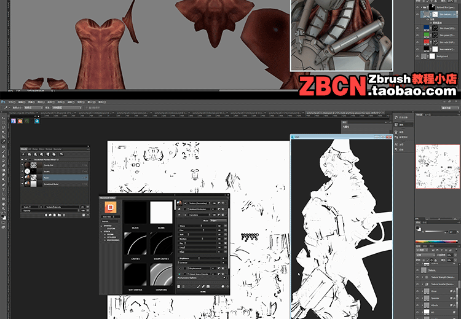This screenshot has width=461, height=319.
Task: Expand the CLEAN preset folder
Action: [x=105, y=234]
